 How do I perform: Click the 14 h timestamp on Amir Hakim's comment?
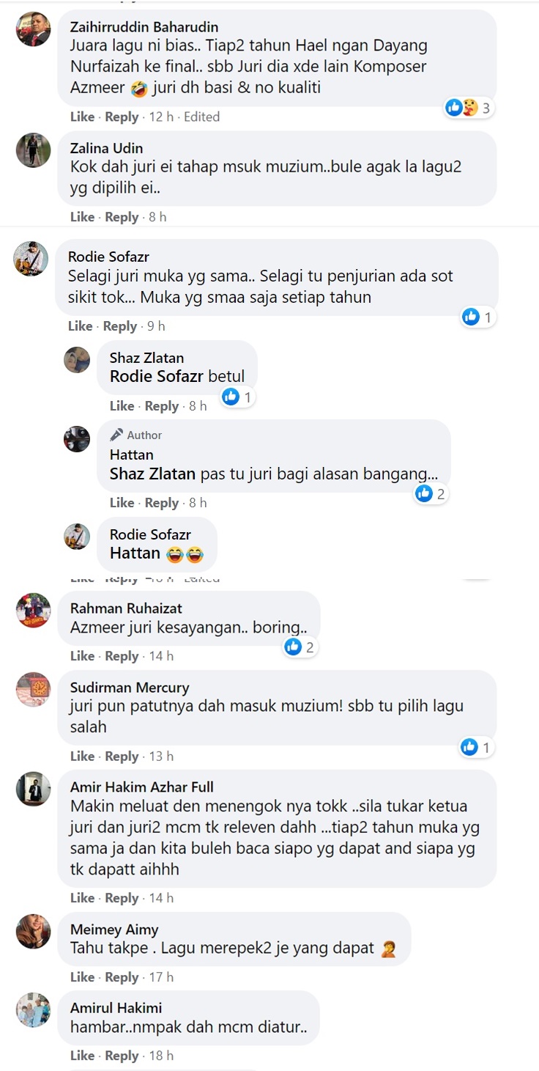pyautogui.click(x=161, y=898)
